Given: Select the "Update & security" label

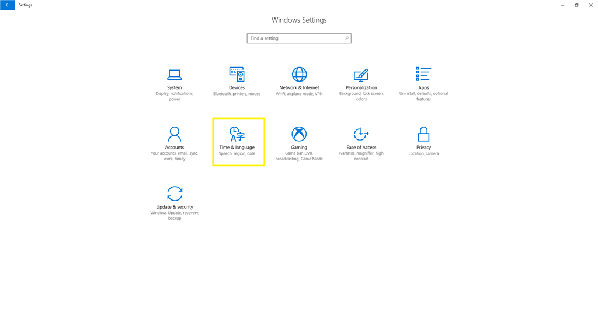Looking at the screenshot, I should [175, 207].
